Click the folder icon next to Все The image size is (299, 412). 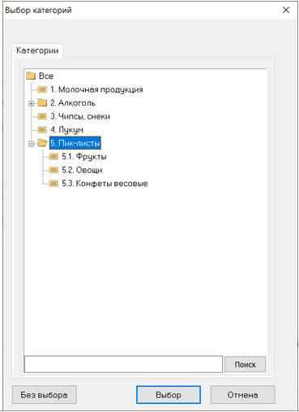pos(31,76)
